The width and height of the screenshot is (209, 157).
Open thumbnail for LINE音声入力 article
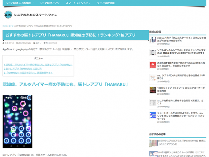[153, 154]
